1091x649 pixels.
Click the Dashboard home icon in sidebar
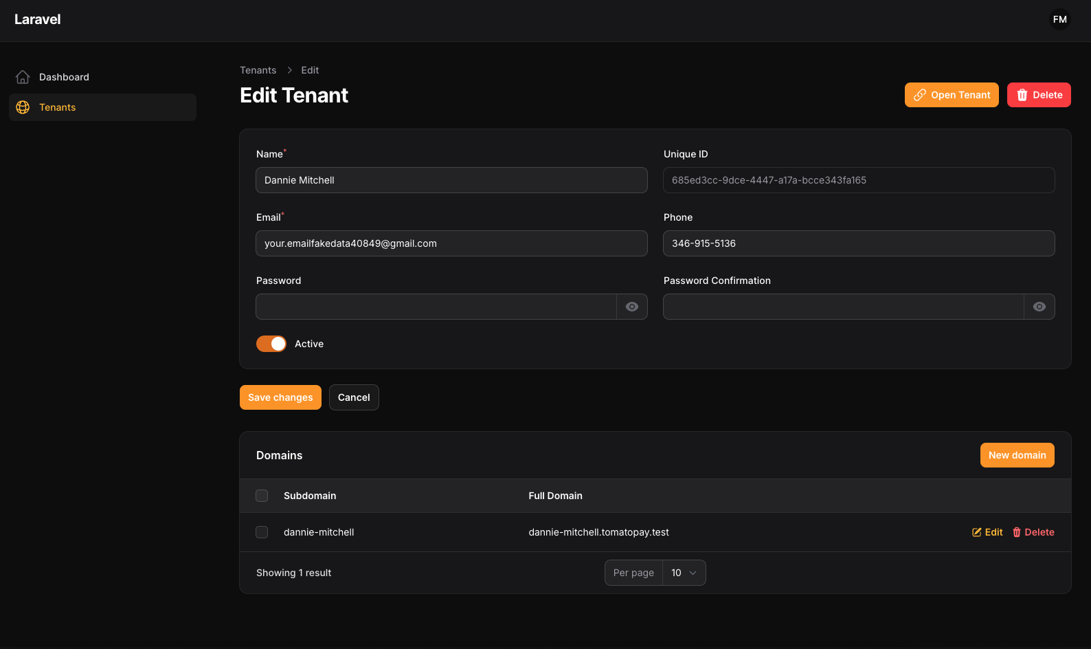[x=23, y=77]
